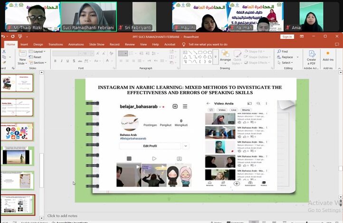343x223 pixels.
Task: Select the desert video slide thumbnail
Action: click(18, 156)
